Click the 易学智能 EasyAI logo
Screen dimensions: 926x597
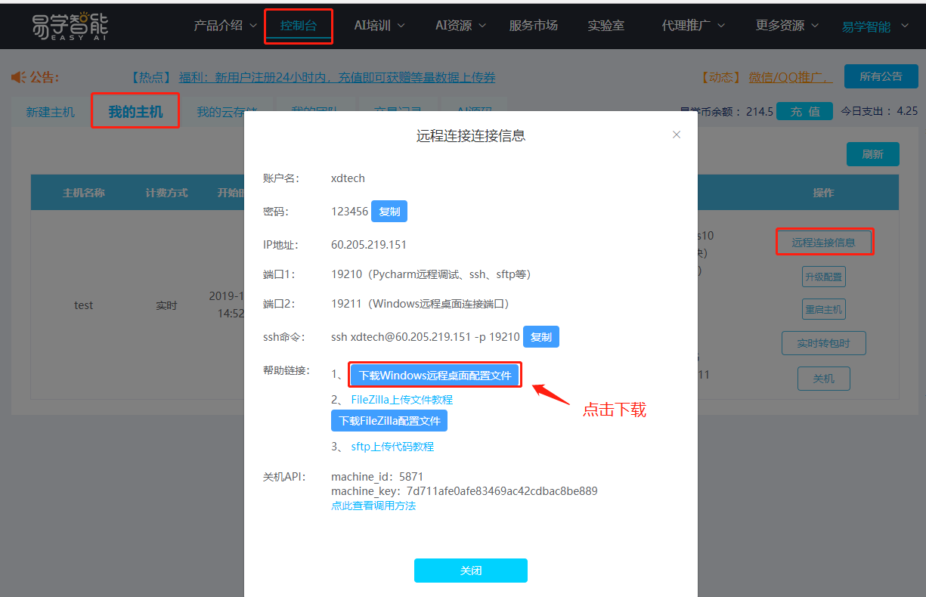point(70,26)
